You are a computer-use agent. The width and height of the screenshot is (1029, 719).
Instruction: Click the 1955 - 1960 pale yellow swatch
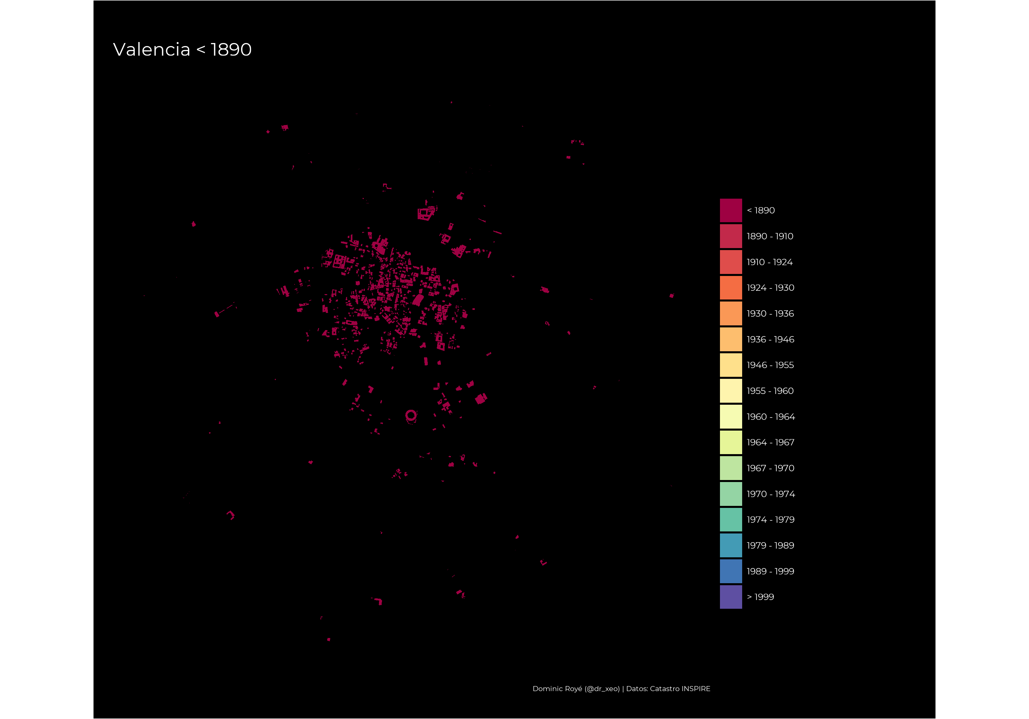point(730,391)
